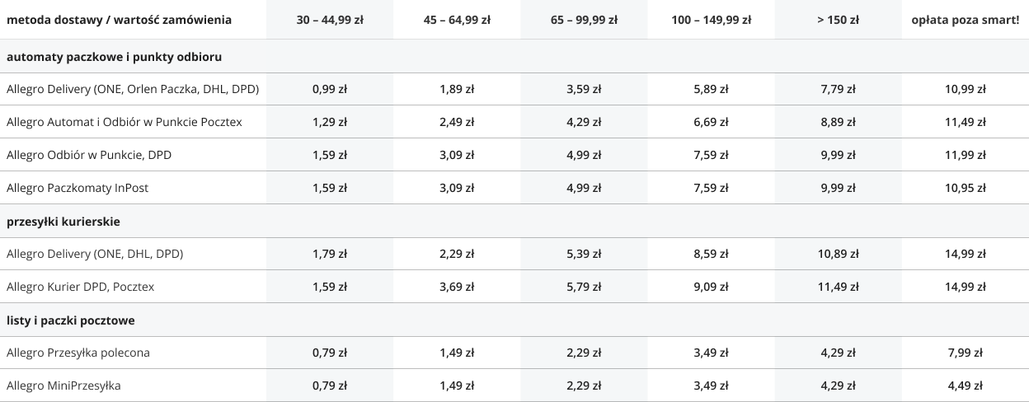Image resolution: width=1029 pixels, height=402 pixels.
Task: Click the "automaty paczkowe i punkty odbioru" section heading
Action: (x=114, y=57)
